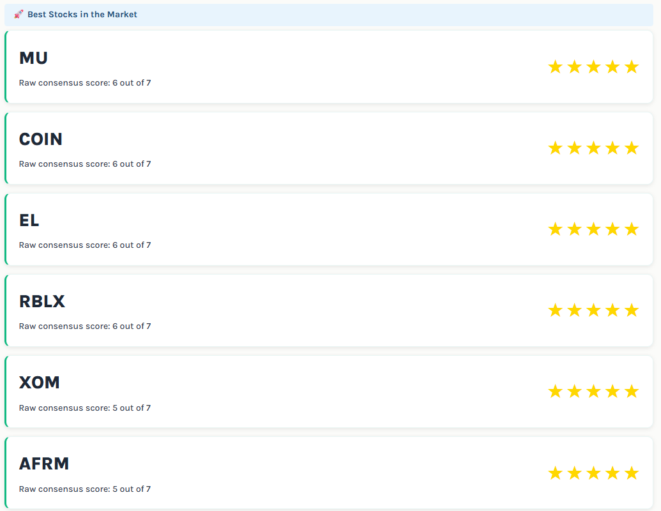Click XOM's raw consensus score text
The width and height of the screenshot is (661, 511).
tap(85, 408)
